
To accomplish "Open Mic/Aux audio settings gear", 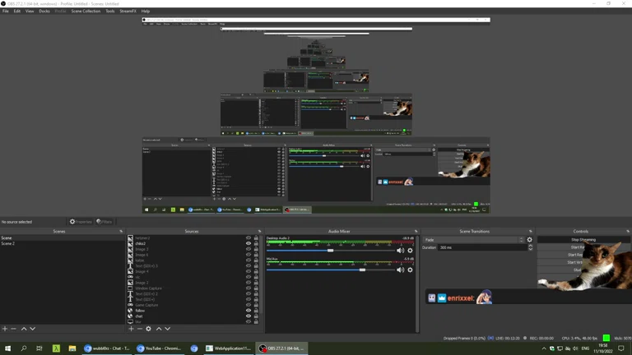I will pos(410,270).
